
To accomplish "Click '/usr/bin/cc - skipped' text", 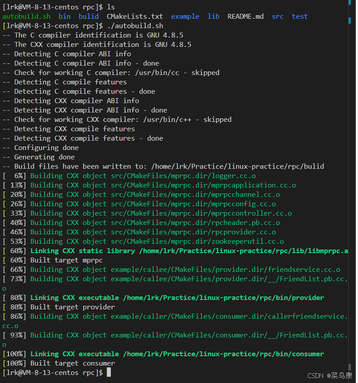I will pos(177,73).
